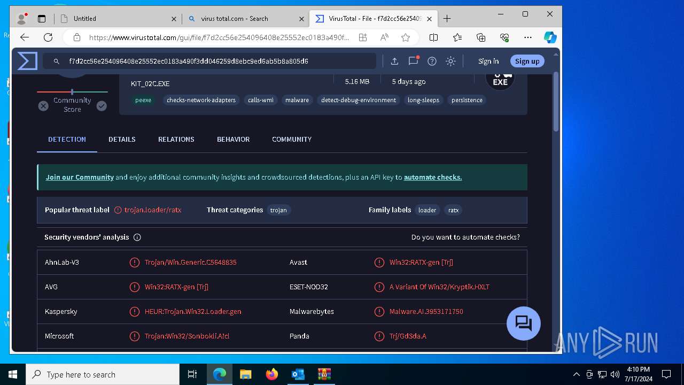Click the info icon beside Security vendors' analysis
The width and height of the screenshot is (684, 385).
pos(137,237)
